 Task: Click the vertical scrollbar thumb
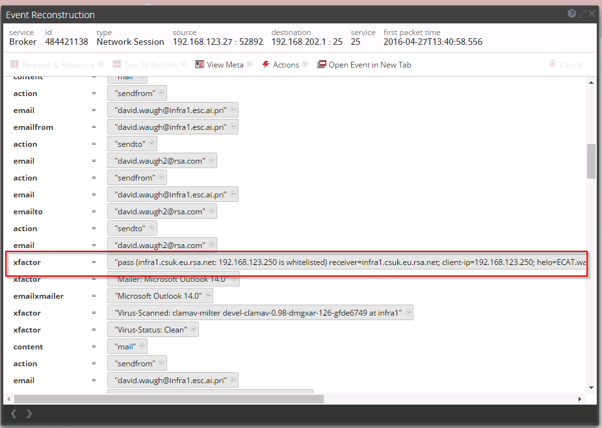pyautogui.click(x=591, y=160)
